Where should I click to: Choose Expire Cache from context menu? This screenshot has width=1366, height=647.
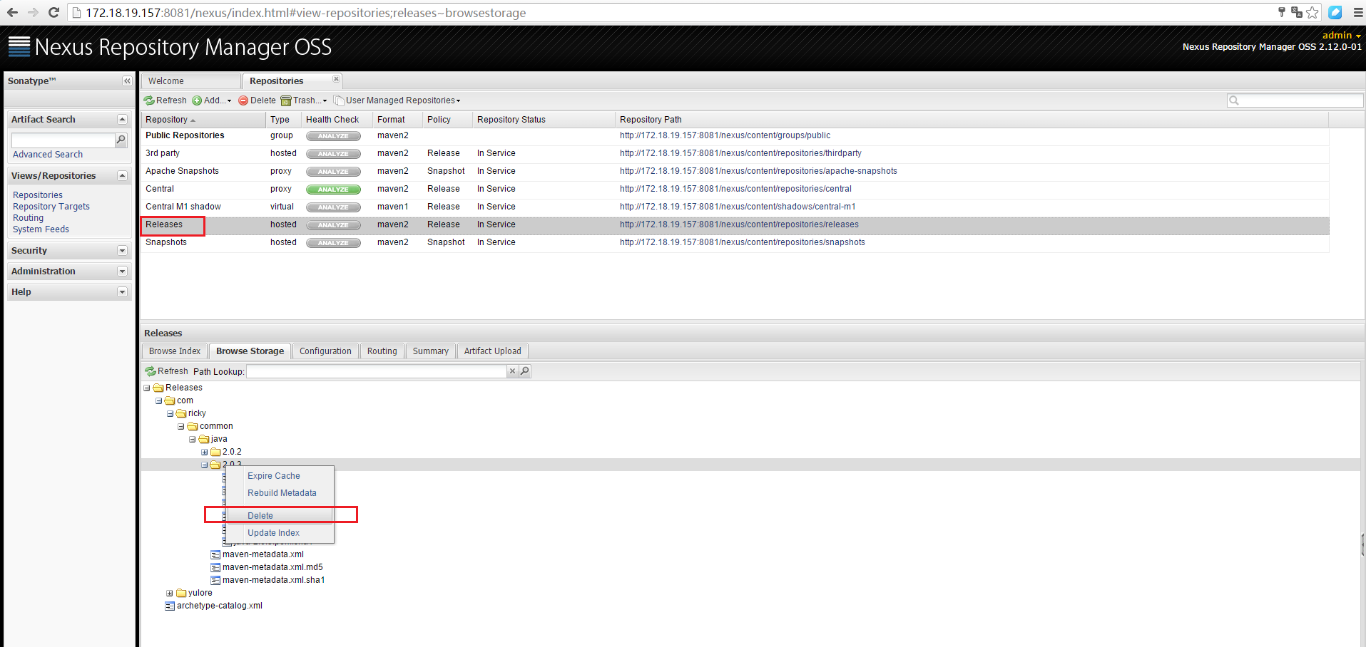coord(280,476)
